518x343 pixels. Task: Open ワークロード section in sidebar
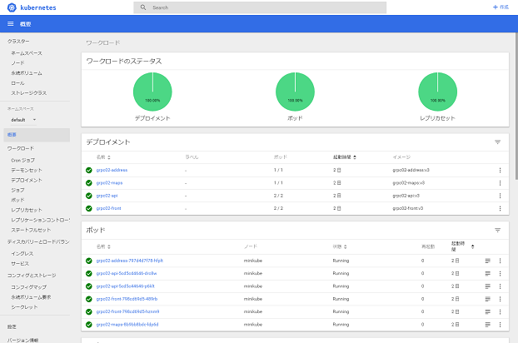coord(21,148)
